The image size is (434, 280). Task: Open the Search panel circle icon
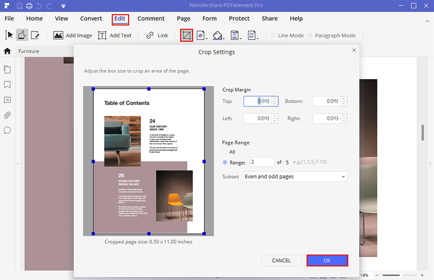(x=8, y=130)
